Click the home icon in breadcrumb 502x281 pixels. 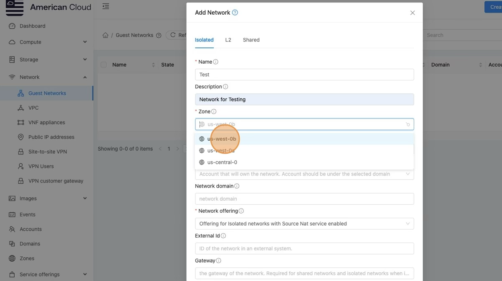click(x=105, y=35)
